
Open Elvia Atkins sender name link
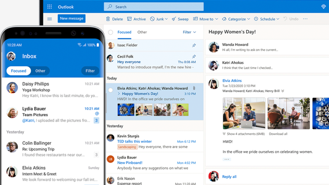pos(232,80)
